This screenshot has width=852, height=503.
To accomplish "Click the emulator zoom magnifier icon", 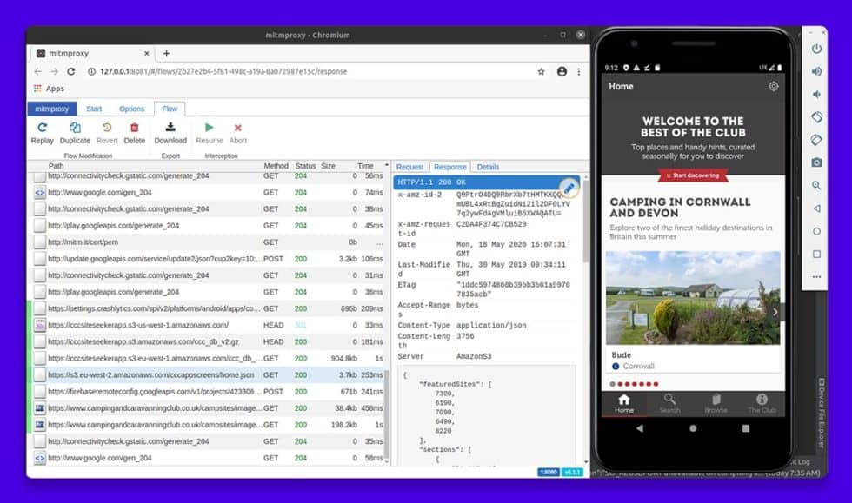I will [816, 185].
